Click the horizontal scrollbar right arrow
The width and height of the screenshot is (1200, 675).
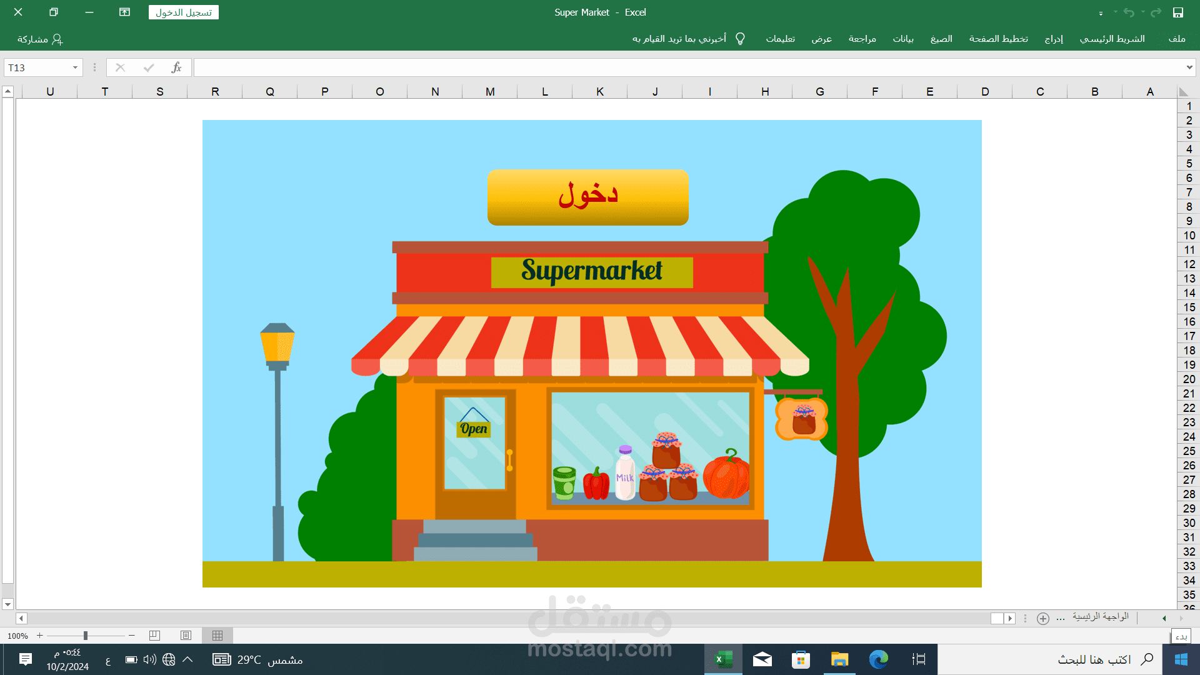point(1010,618)
